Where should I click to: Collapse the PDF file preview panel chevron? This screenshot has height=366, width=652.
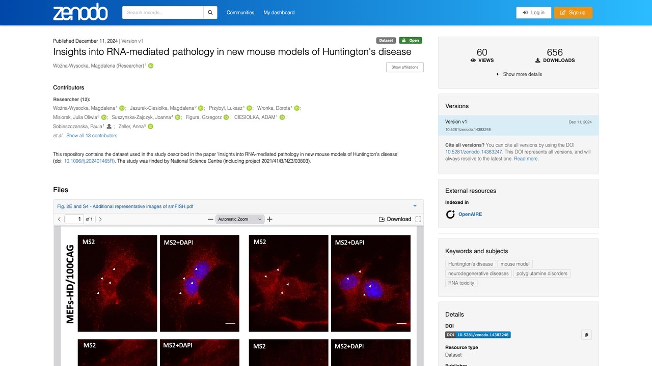pos(415,206)
